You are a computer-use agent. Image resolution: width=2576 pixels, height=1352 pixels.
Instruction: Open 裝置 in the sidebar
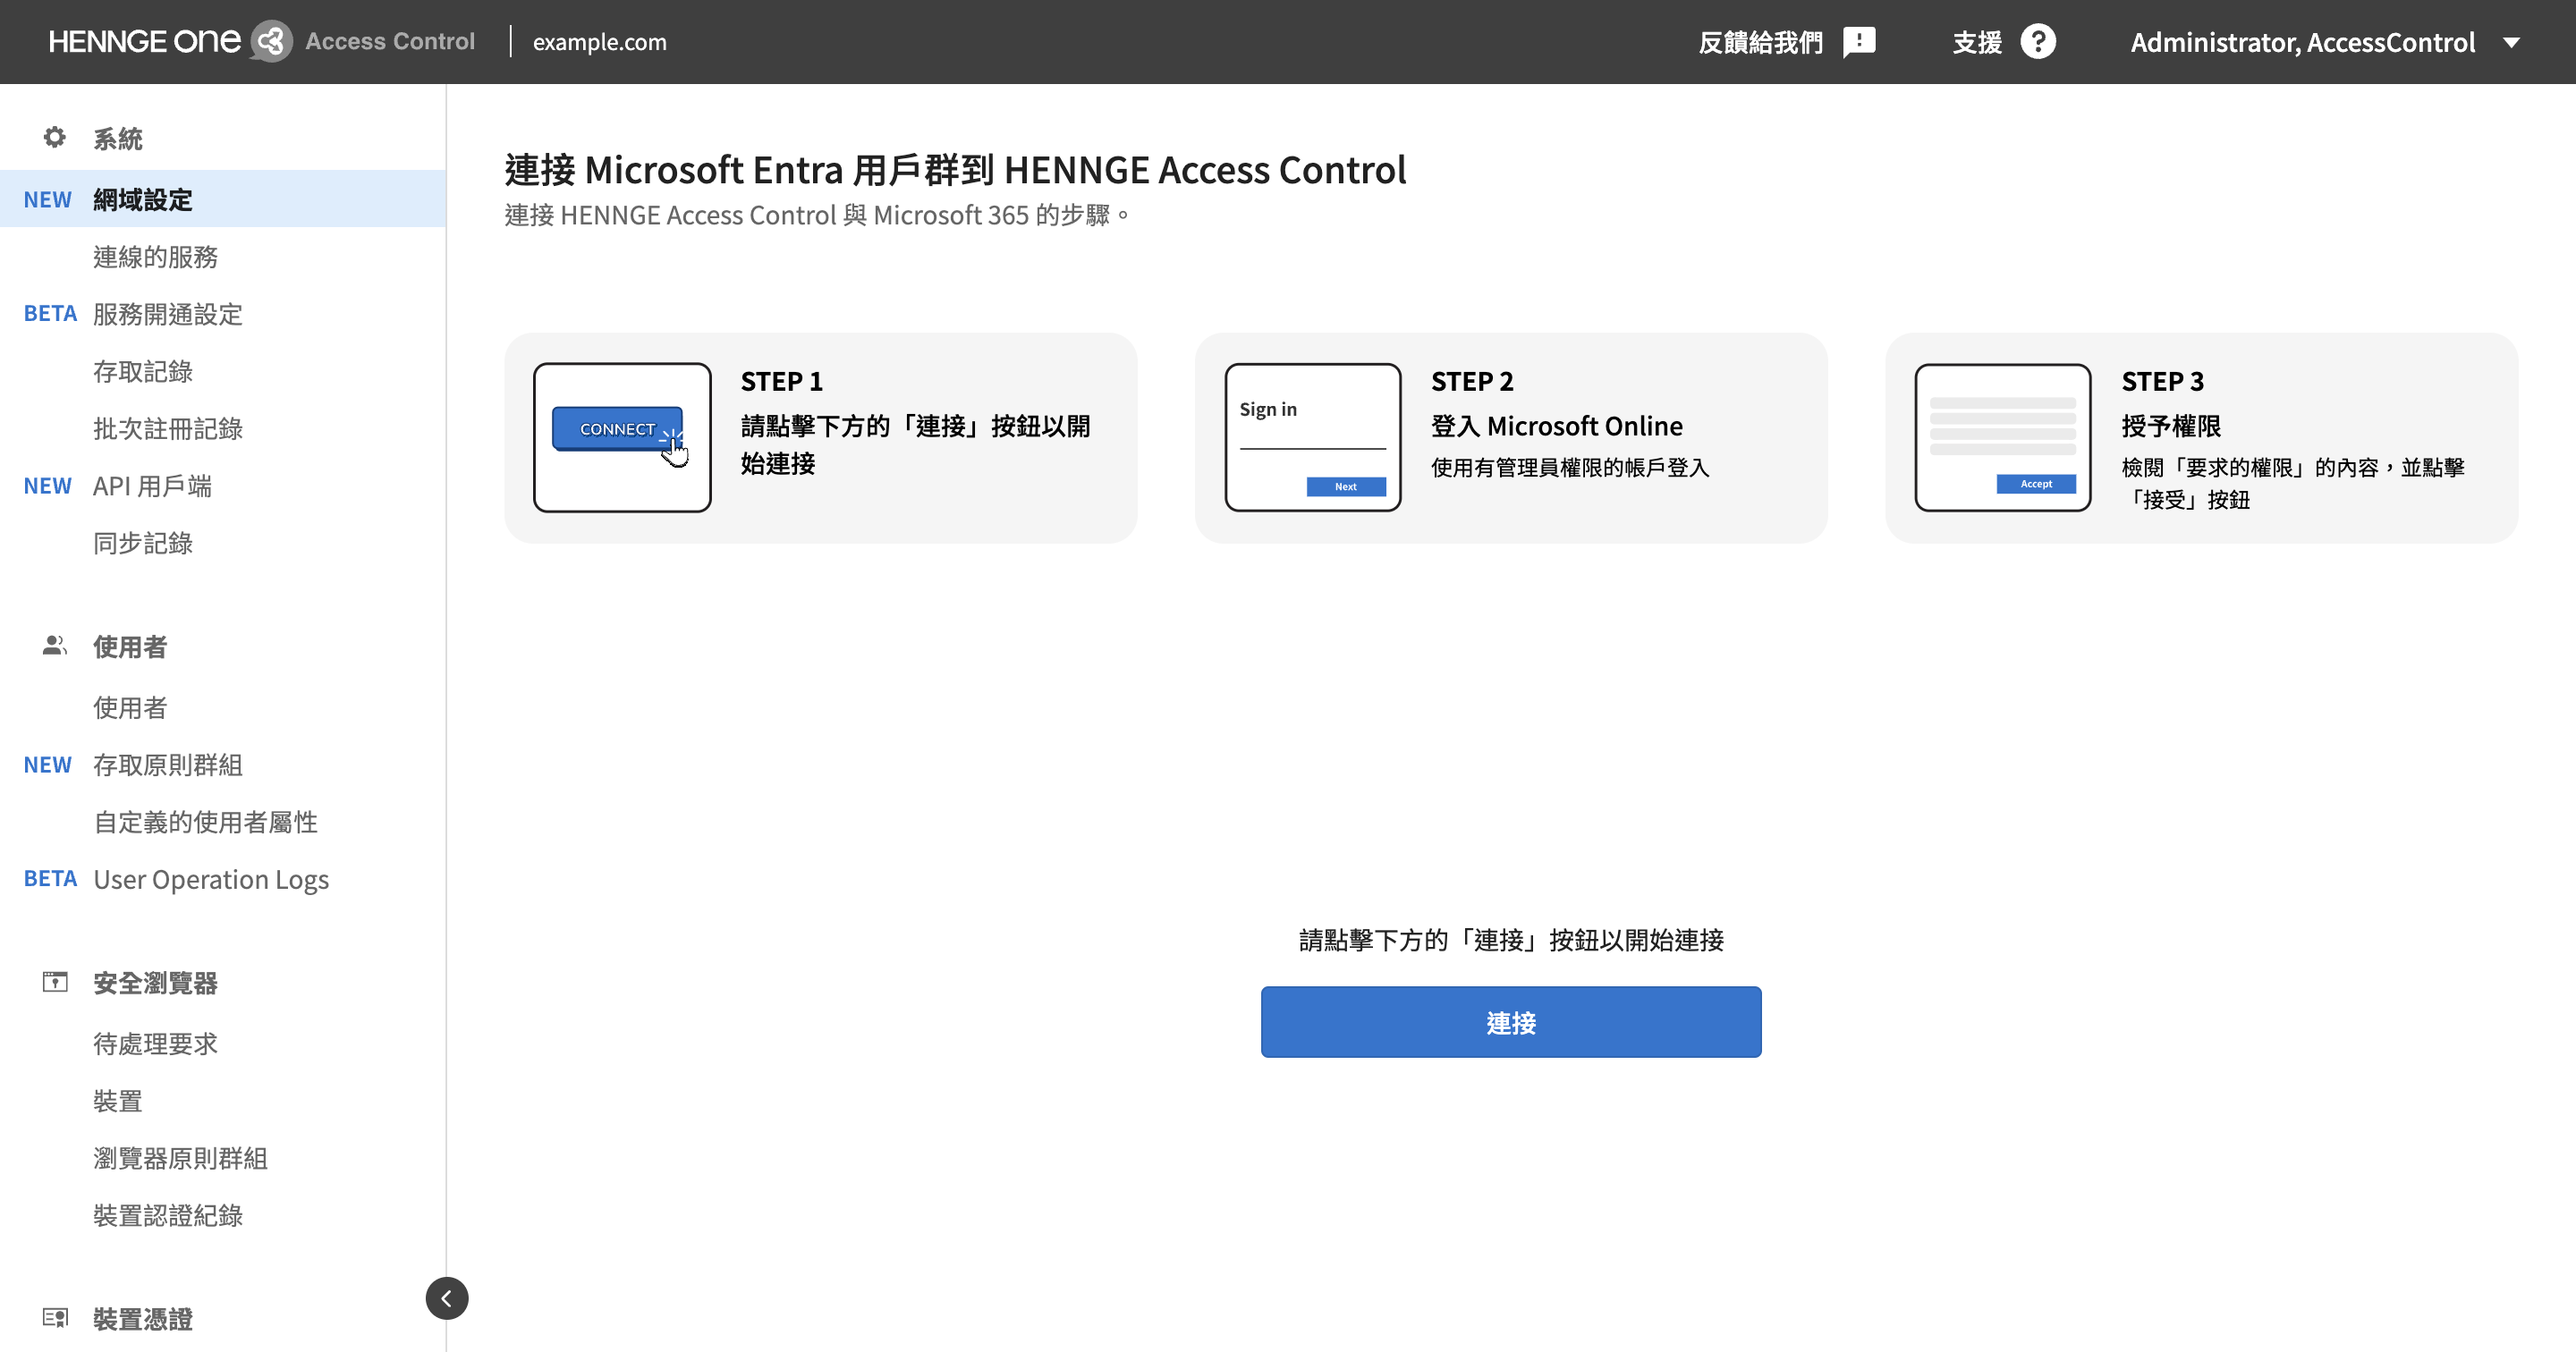118,1101
